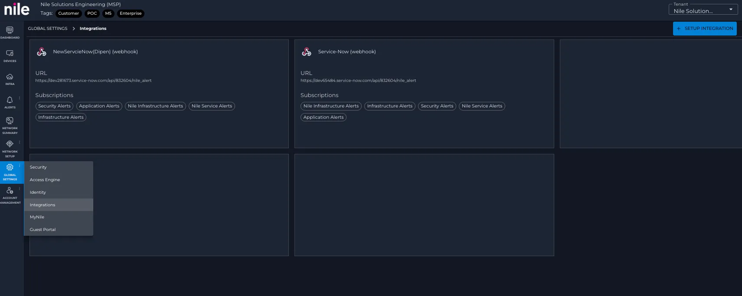
Task: Click Infrastructure Alerts chip in NewServcieNow card
Action: tap(61, 117)
